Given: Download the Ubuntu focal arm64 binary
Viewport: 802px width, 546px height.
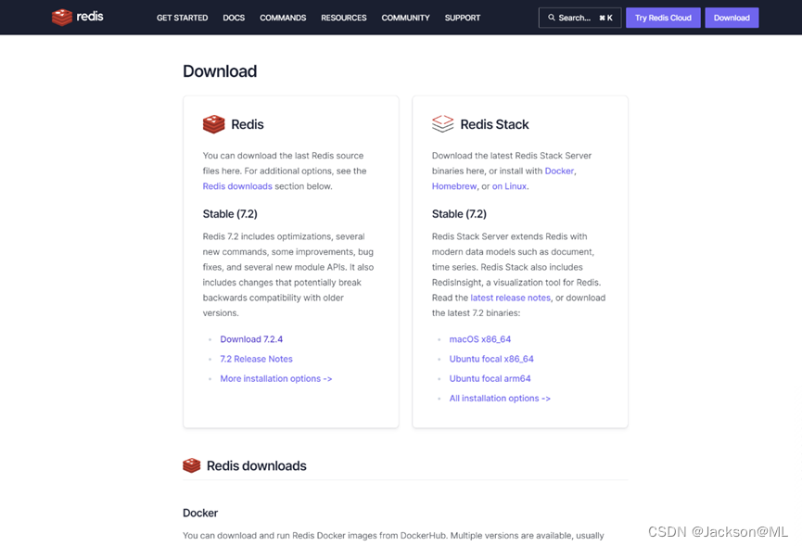Looking at the screenshot, I should point(490,378).
